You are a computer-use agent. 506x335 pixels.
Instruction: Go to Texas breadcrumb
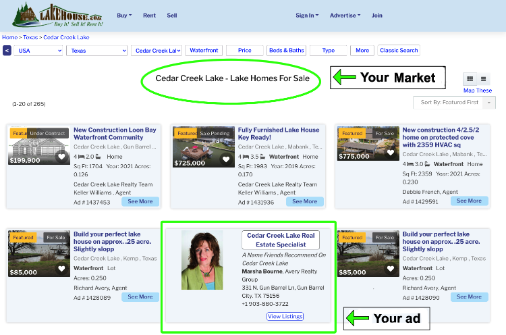click(30, 37)
